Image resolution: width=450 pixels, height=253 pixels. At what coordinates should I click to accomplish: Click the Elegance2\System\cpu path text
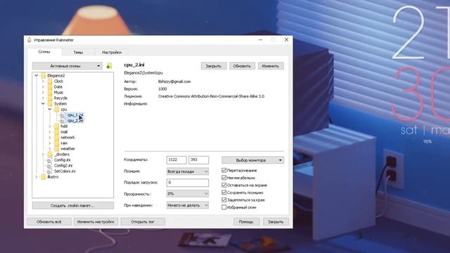click(143, 73)
